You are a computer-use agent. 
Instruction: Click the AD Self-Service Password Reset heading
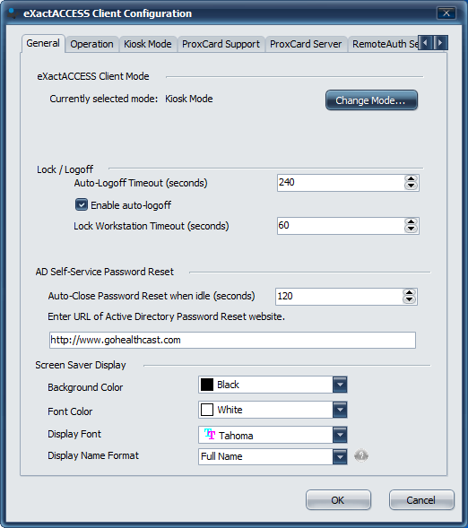pos(105,272)
